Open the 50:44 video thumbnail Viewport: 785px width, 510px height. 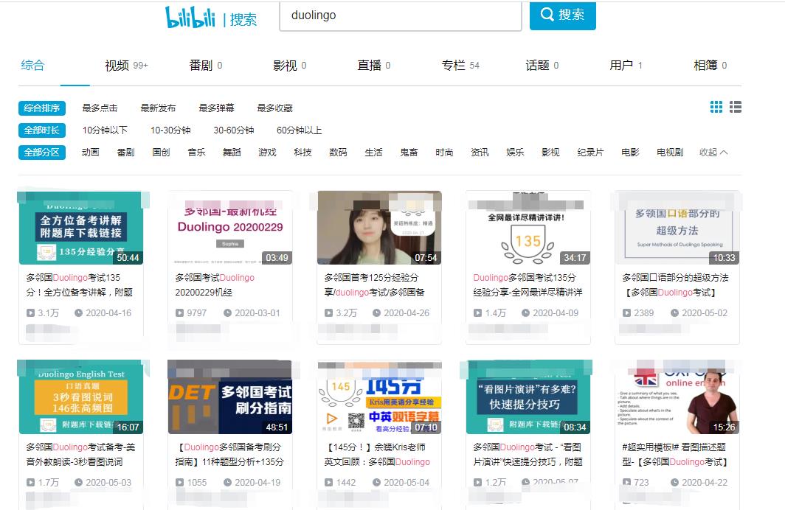[81, 228]
